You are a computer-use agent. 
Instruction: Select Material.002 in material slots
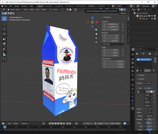click(x=144, y=60)
